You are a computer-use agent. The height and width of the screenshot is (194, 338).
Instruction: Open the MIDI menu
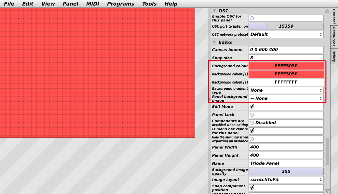[92, 4]
